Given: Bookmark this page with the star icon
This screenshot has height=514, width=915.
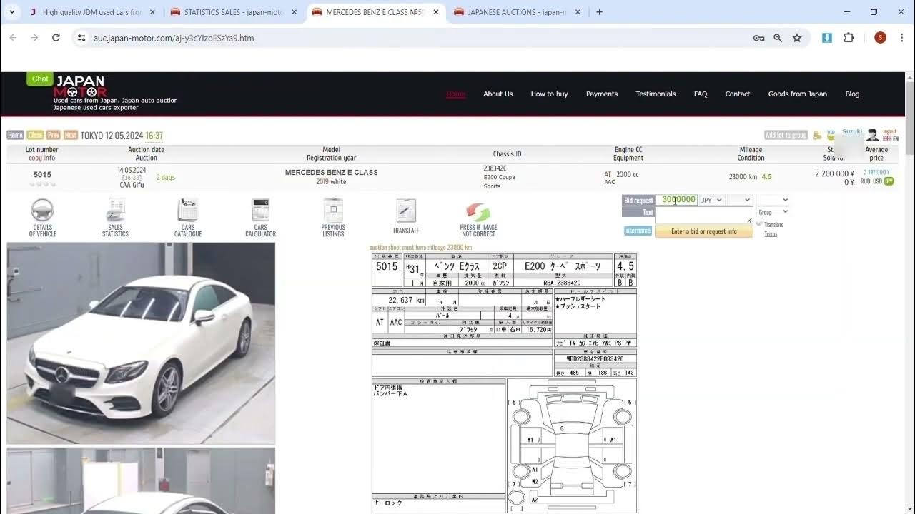Looking at the screenshot, I should pos(797,38).
